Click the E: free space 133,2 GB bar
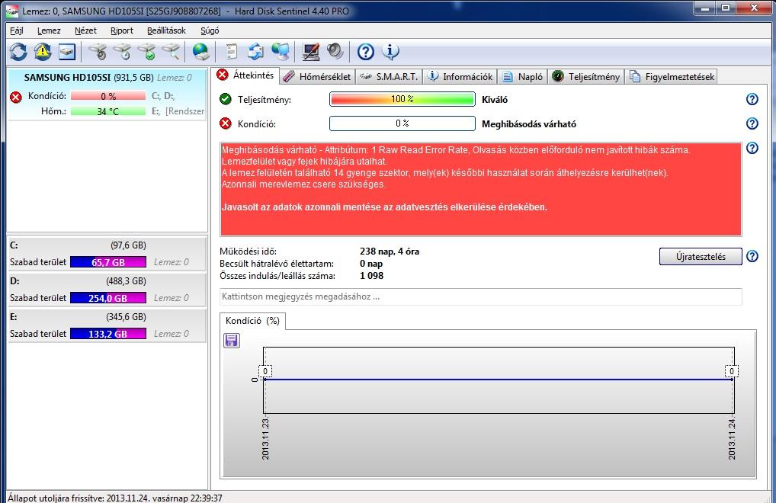The height and width of the screenshot is (503, 776). 108,334
